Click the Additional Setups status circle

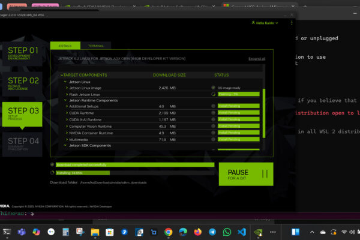213,106
